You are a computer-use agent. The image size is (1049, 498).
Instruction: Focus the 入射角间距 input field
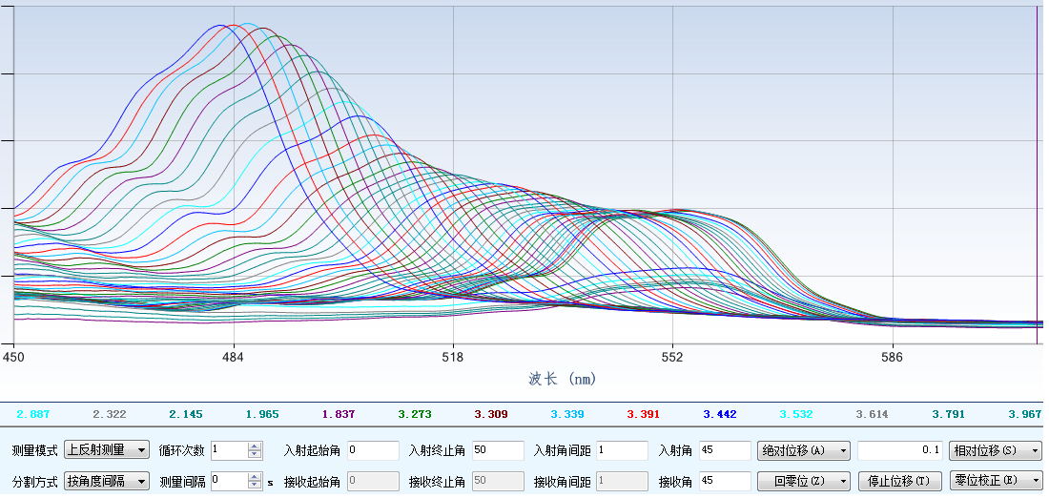(622, 450)
